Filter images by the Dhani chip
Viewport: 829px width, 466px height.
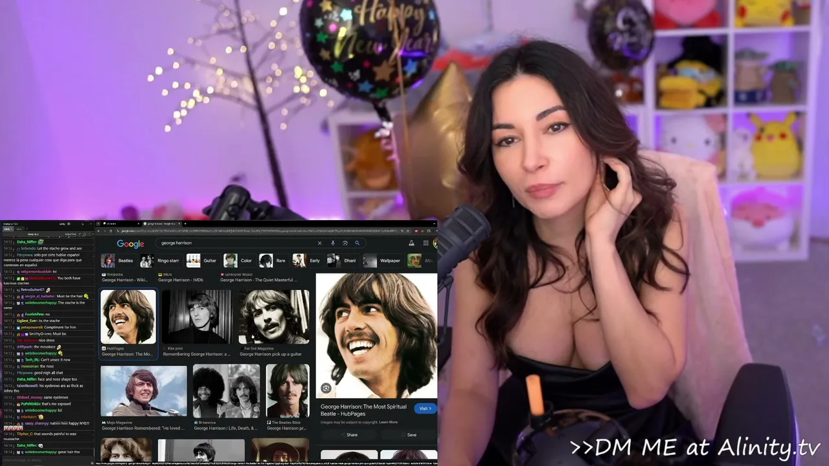(x=342, y=261)
